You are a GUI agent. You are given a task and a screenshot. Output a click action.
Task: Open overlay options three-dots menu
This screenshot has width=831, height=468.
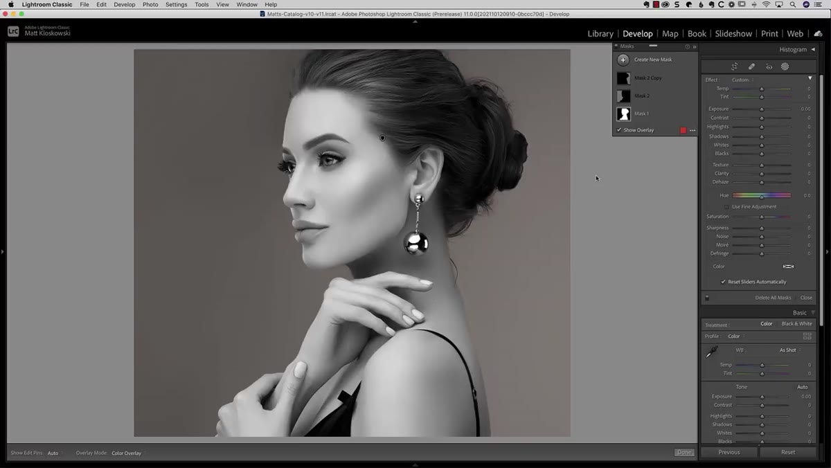click(692, 130)
